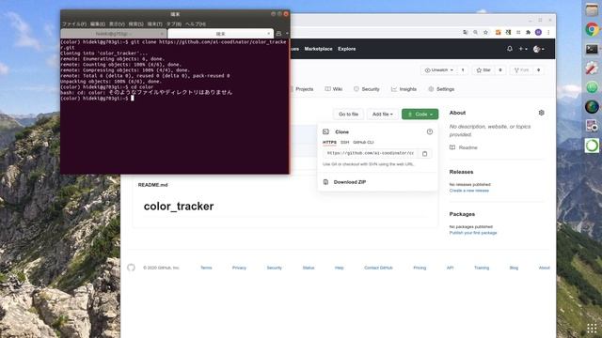The height and width of the screenshot is (338, 602).
Task: Open the 編集 menu in the terminal
Action: click(98, 23)
